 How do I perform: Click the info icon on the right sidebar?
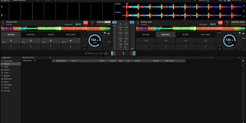coord(243,70)
